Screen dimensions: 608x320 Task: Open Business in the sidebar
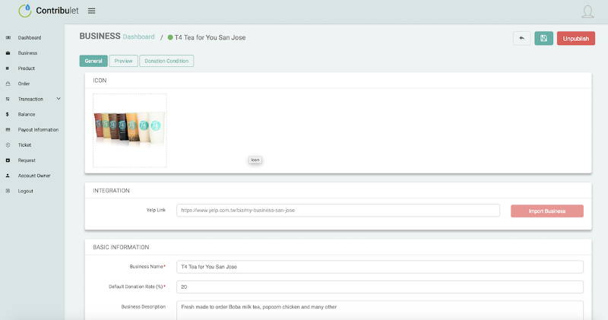27,52
